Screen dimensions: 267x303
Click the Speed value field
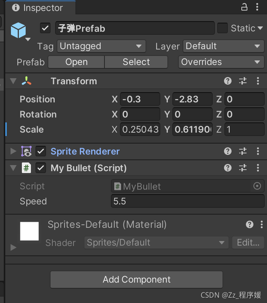point(187,201)
